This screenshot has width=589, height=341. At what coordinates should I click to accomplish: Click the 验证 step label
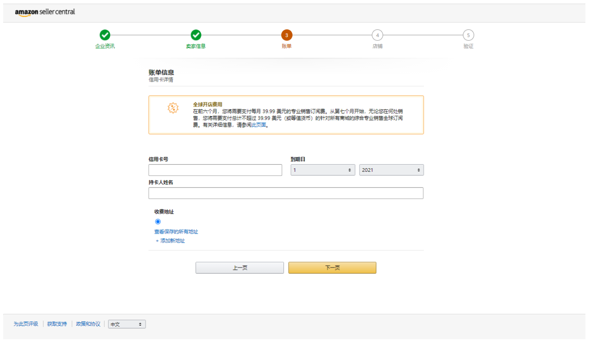(x=468, y=46)
